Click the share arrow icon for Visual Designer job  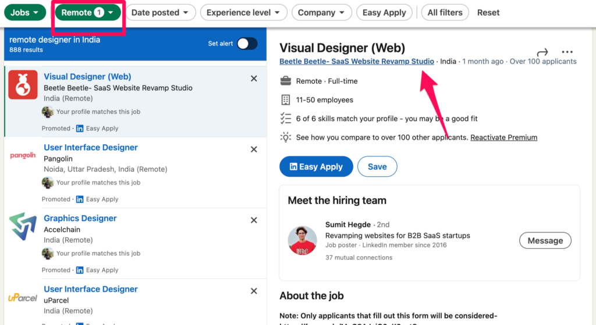[x=542, y=52]
